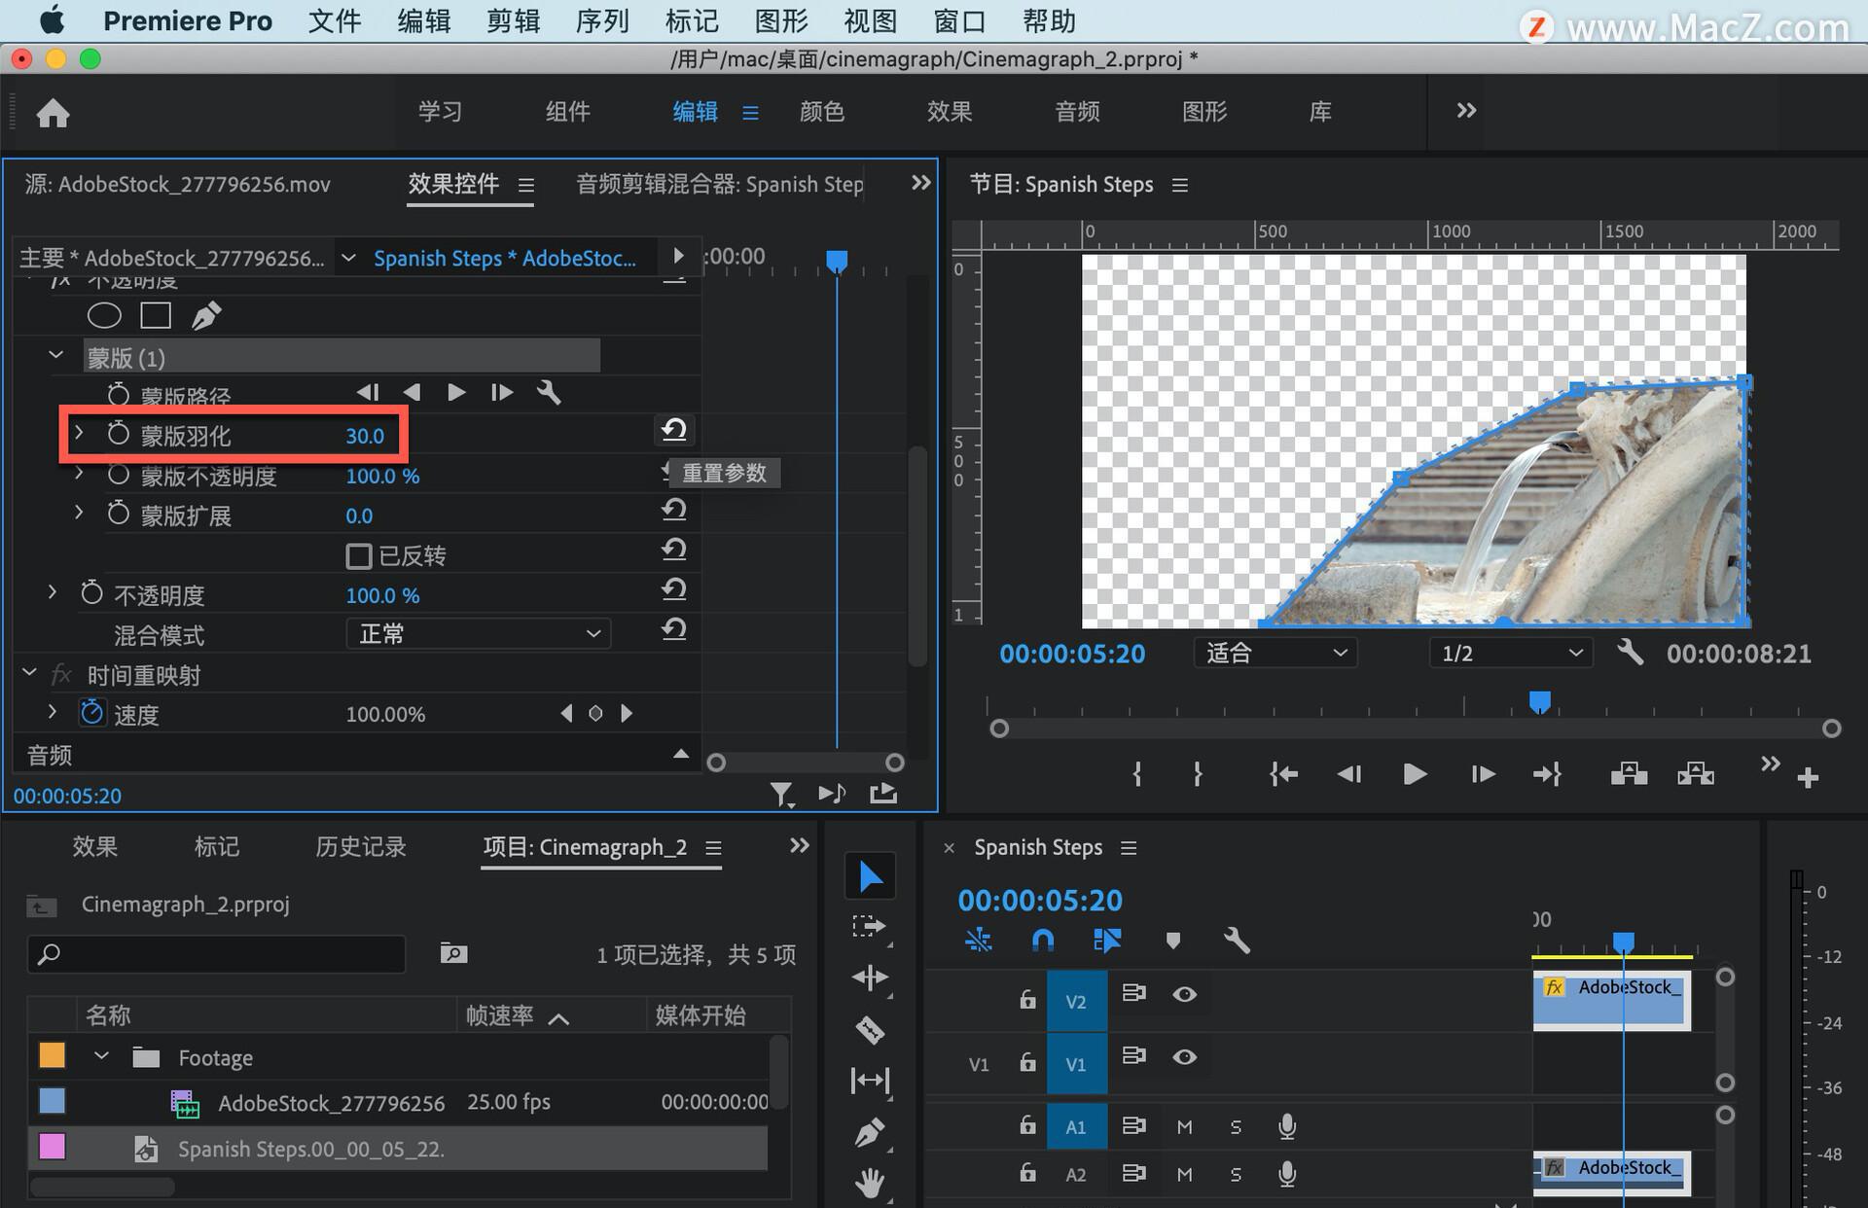Image resolution: width=1868 pixels, height=1208 pixels.
Task: Toggle animation stopwatch for 速度
Action: tap(91, 713)
